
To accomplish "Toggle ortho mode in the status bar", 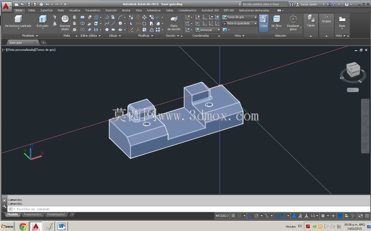I will click(250, 216).
